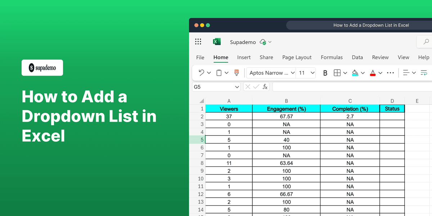
Task: Open the Formulas ribbon tab
Action: tap(332, 57)
